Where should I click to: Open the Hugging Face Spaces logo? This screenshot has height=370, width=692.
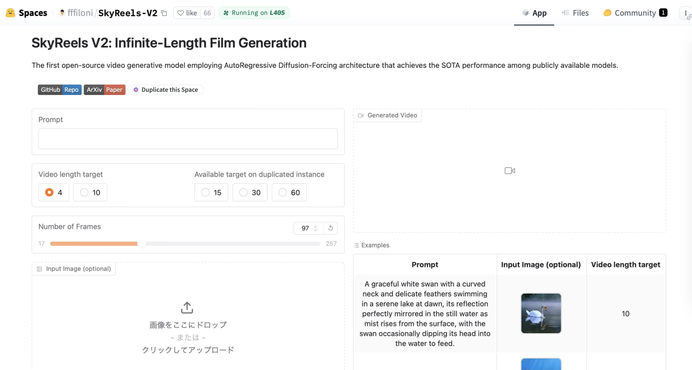click(x=26, y=13)
